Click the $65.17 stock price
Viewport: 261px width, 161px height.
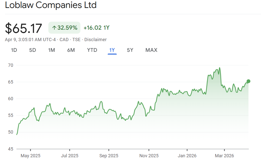[24, 28]
